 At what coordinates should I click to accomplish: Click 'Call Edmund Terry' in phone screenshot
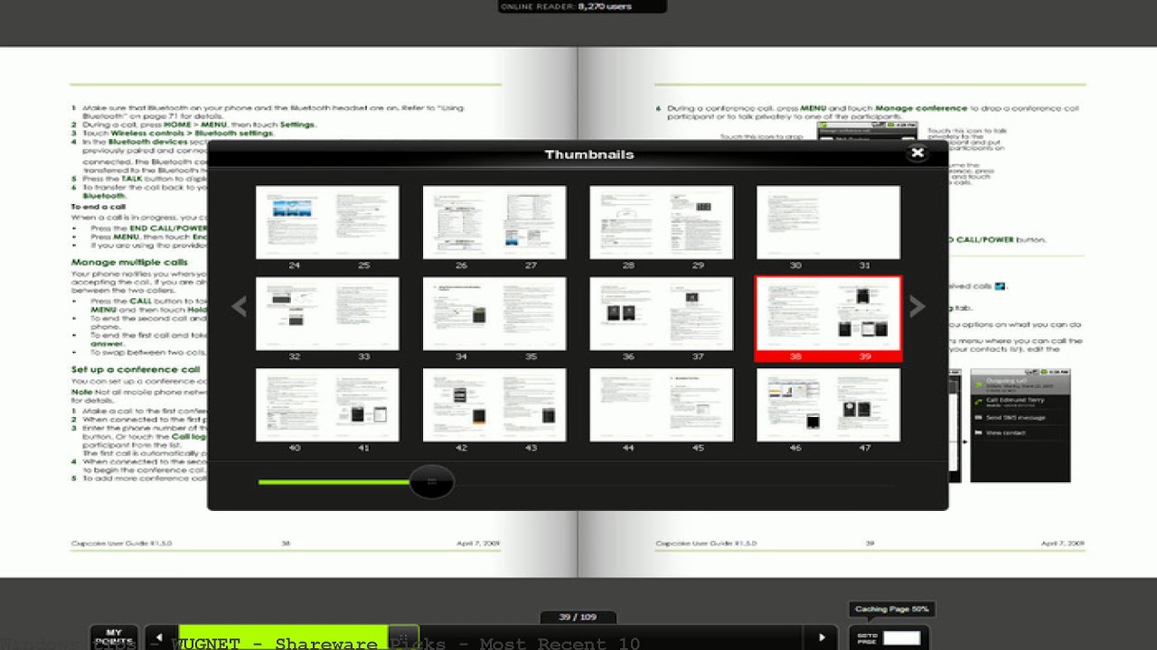tap(1017, 400)
